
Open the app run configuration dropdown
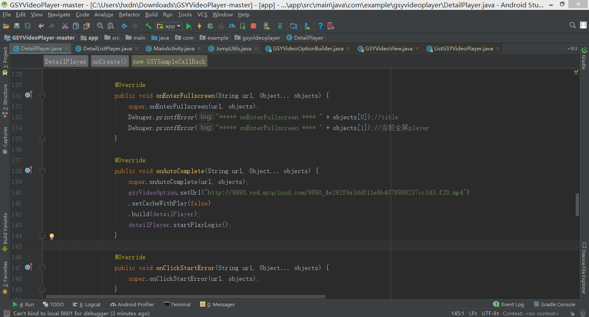(168, 26)
